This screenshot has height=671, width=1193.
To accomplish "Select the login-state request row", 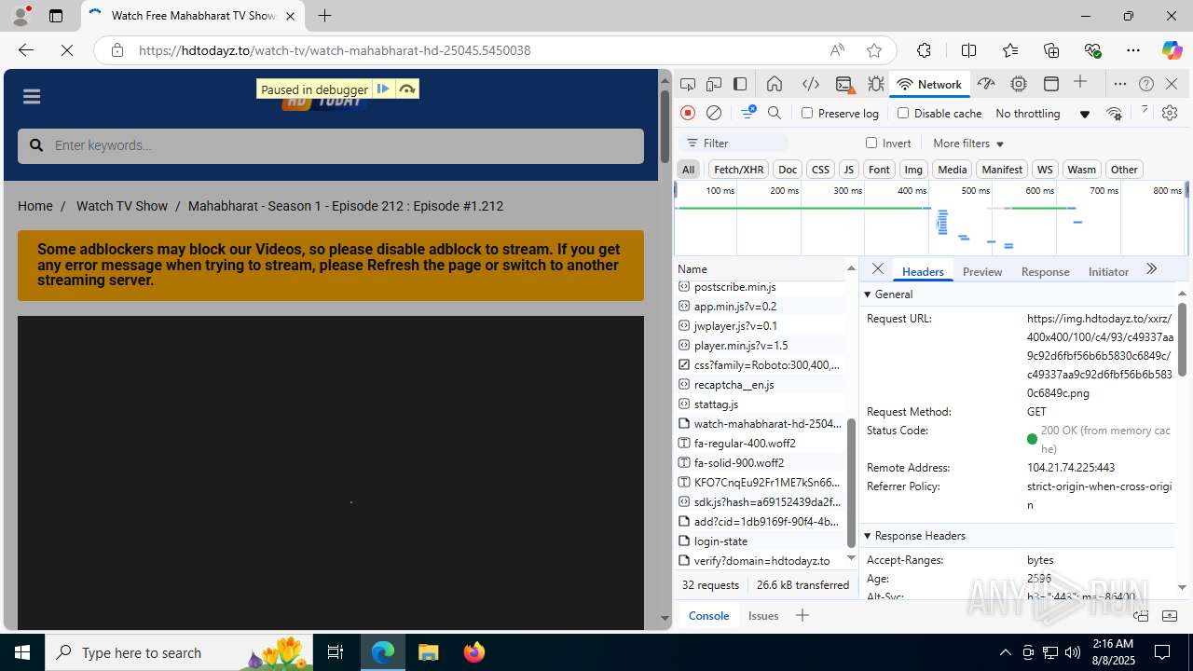I will (x=760, y=541).
